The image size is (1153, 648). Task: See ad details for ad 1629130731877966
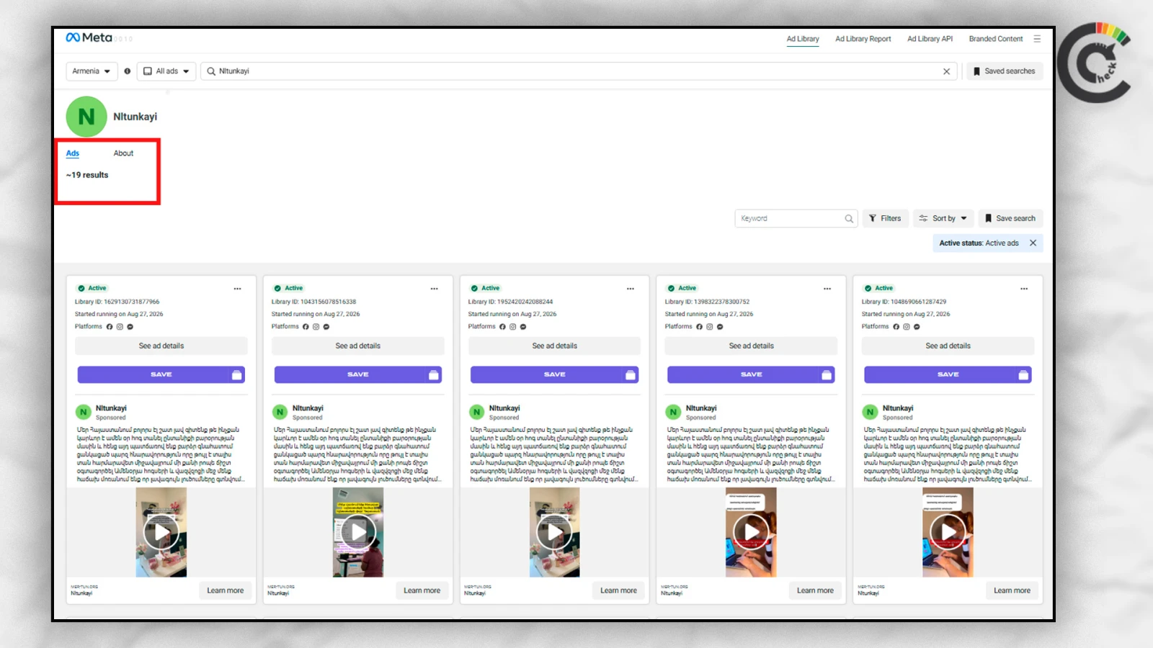[161, 346]
